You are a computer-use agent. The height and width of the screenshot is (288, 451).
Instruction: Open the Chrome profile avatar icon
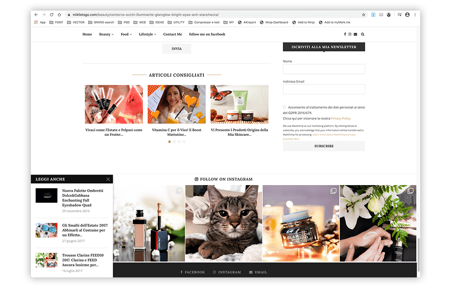pyautogui.click(x=407, y=15)
